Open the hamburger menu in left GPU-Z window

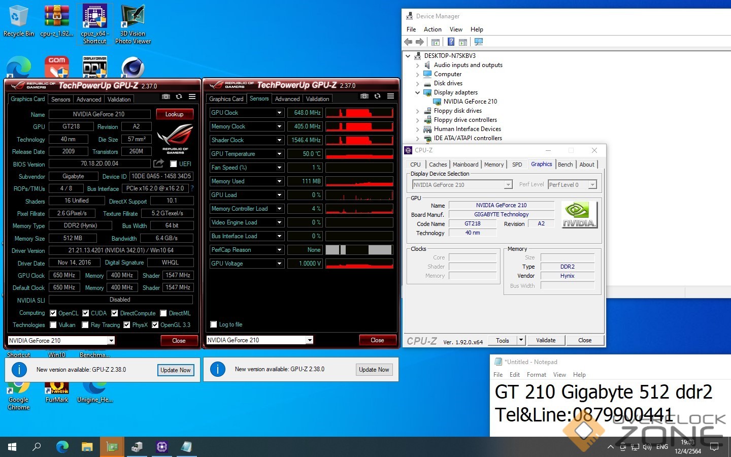click(192, 96)
